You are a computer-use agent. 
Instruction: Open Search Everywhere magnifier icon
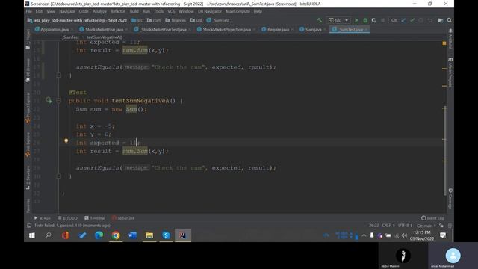450,20
